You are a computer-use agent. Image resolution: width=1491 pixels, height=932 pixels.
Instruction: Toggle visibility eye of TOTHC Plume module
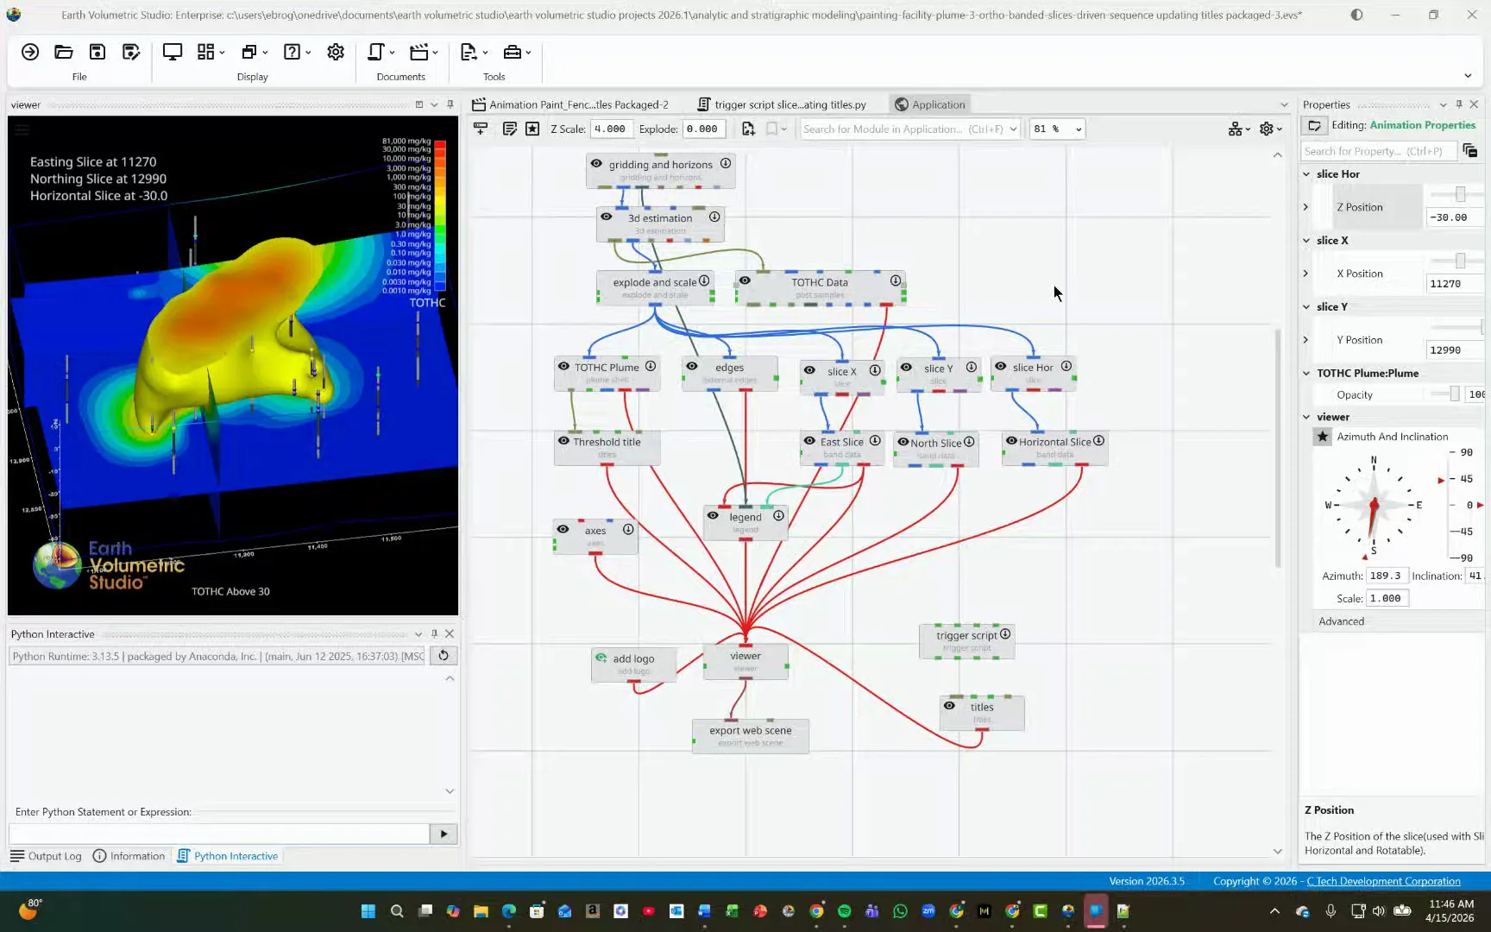pos(563,366)
